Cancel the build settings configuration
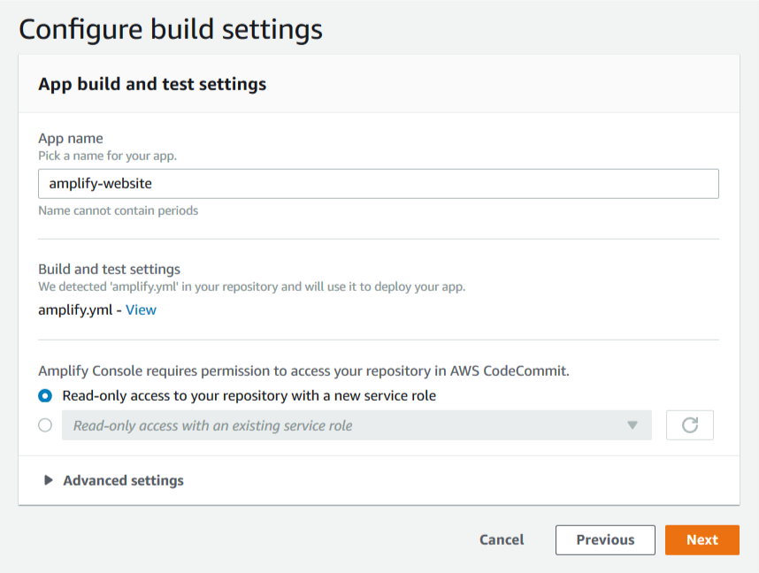Screen dimensions: 759x573 [x=501, y=539]
